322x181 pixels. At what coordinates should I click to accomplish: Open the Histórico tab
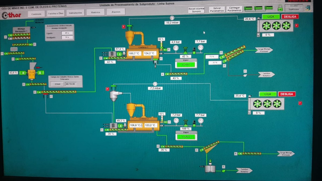95,12
